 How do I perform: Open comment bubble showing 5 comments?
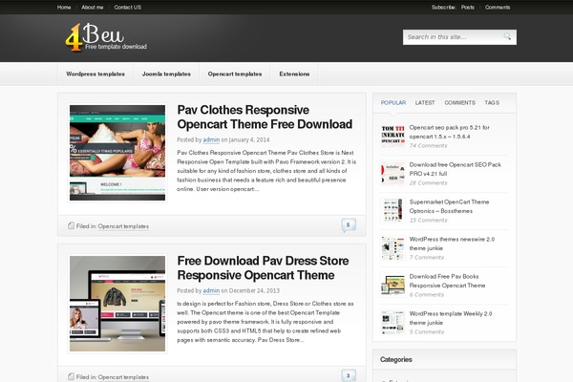(349, 225)
